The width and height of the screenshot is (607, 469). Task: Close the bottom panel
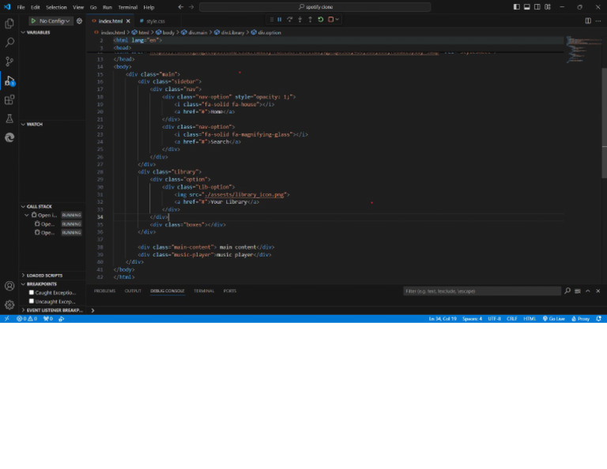[x=598, y=291]
